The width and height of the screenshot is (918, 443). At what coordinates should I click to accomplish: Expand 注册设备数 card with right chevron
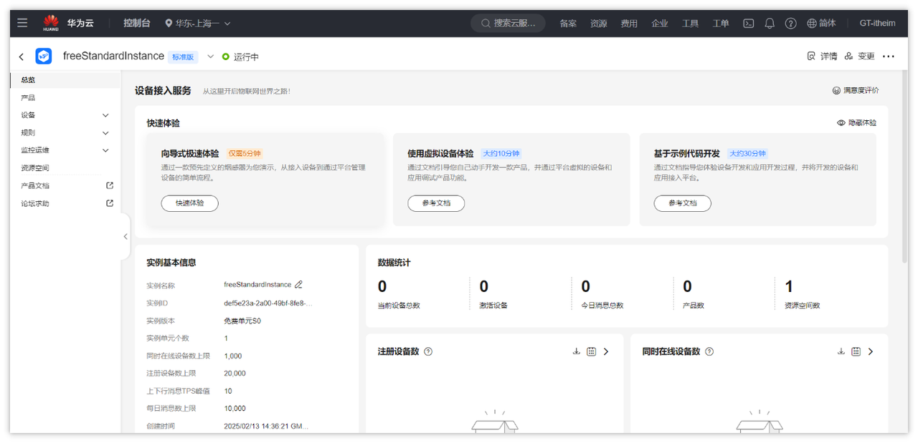tap(606, 351)
